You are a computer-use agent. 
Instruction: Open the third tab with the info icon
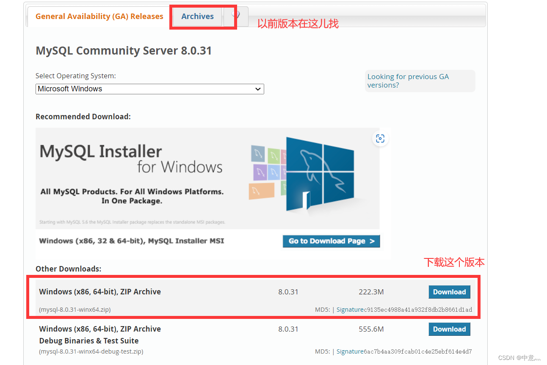(x=236, y=16)
